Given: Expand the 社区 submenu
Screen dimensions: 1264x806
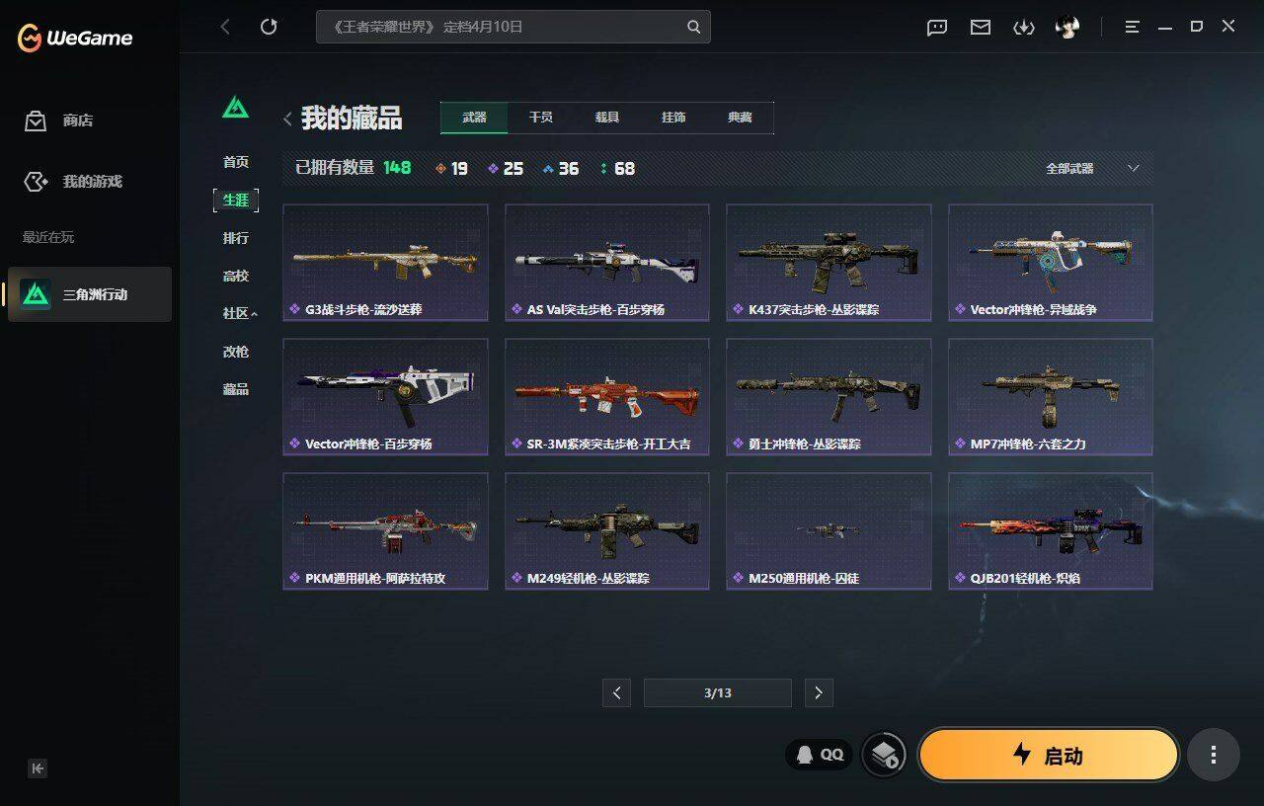Looking at the screenshot, I should pyautogui.click(x=240, y=313).
